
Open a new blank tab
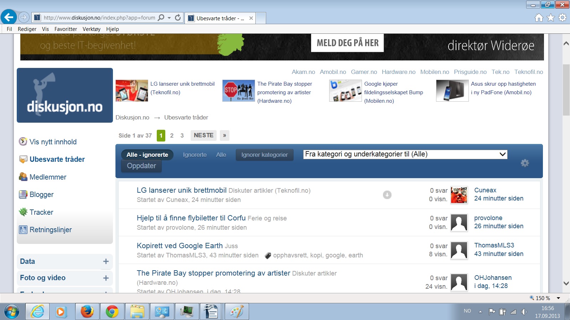[x=261, y=18]
